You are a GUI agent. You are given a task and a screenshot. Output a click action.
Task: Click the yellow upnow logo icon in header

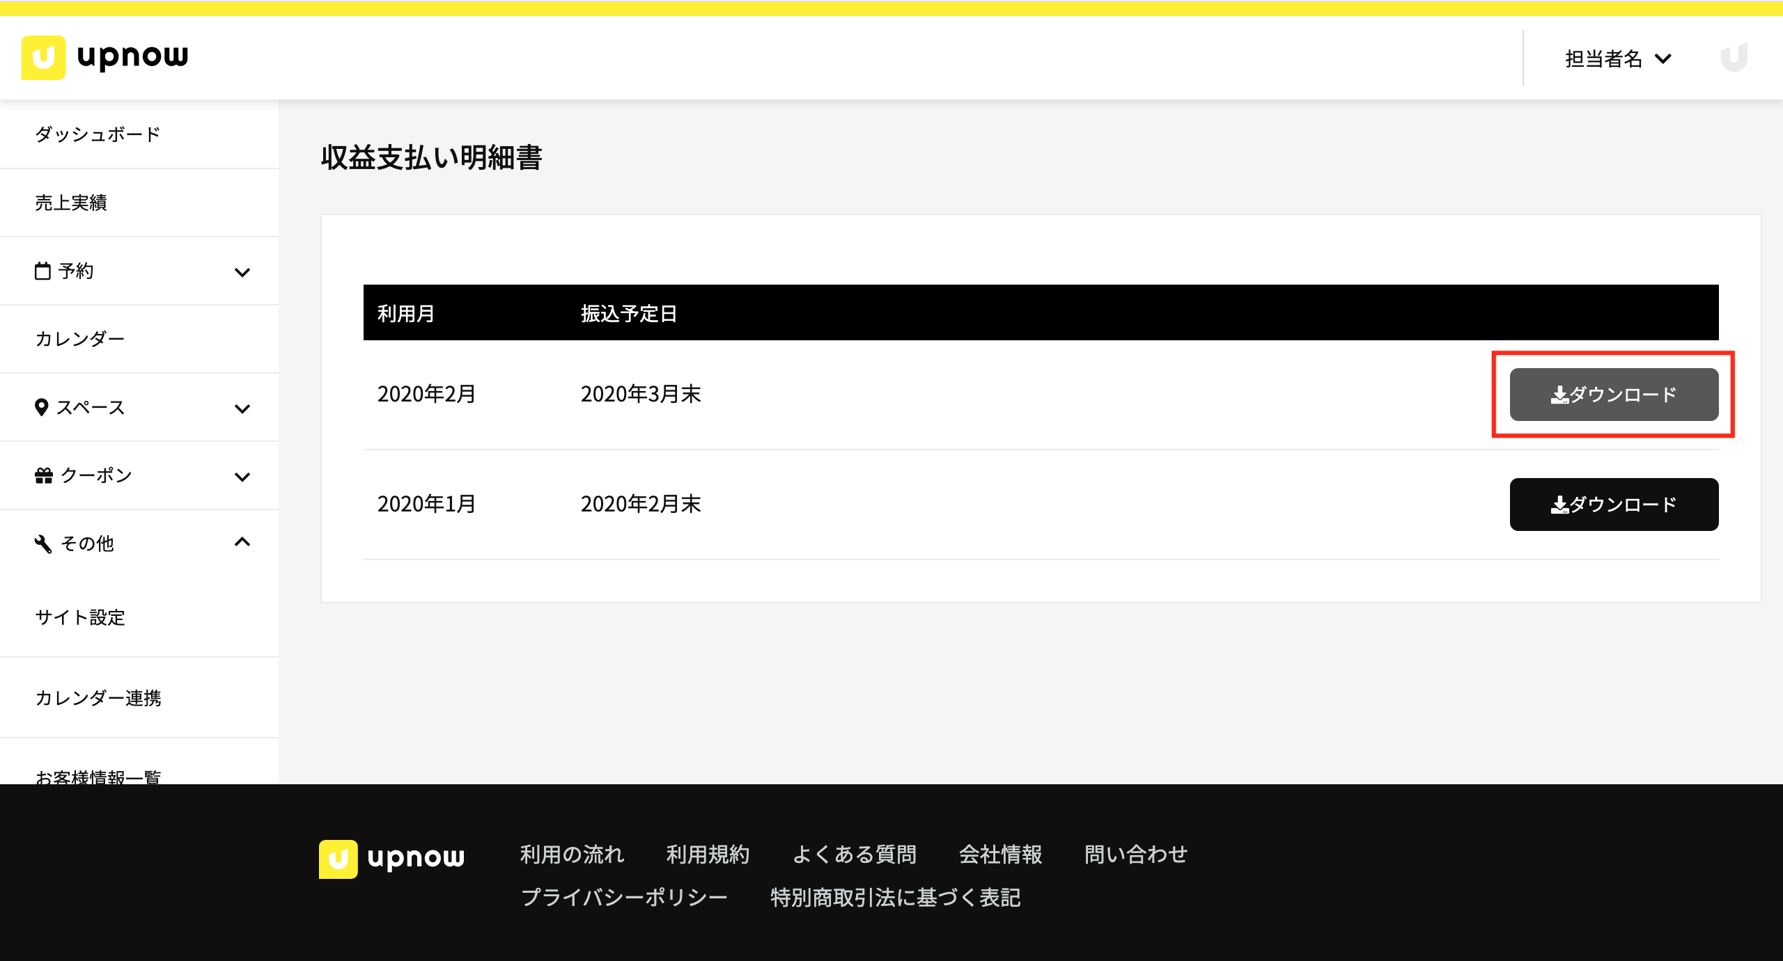click(43, 58)
